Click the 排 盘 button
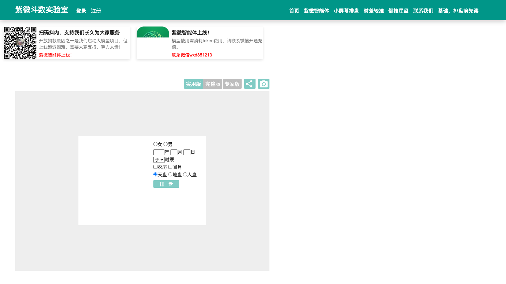 (166, 184)
